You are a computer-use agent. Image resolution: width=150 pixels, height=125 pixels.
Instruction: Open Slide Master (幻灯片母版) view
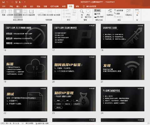[42, 12]
